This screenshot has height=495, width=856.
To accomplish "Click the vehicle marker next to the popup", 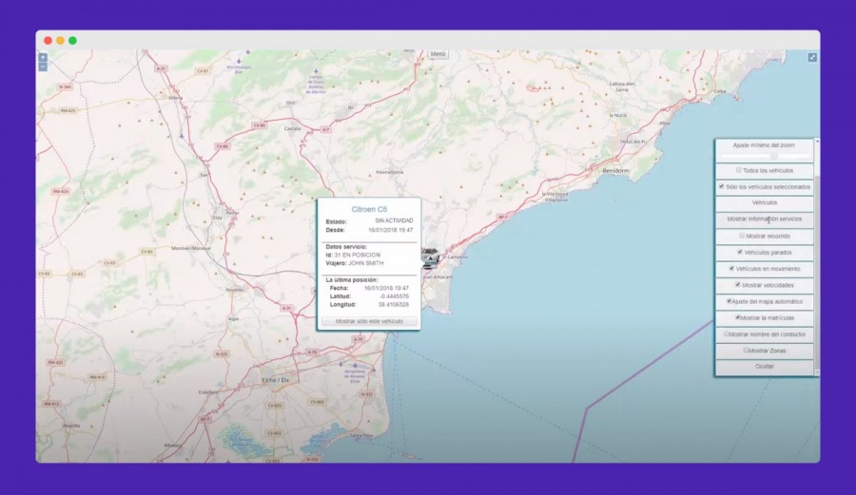I will [430, 258].
